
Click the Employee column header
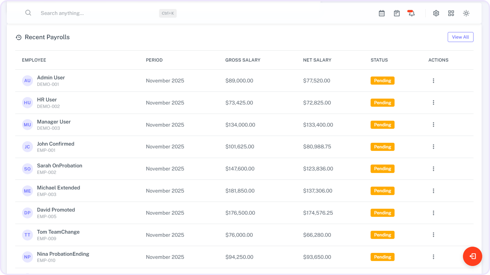point(34,60)
